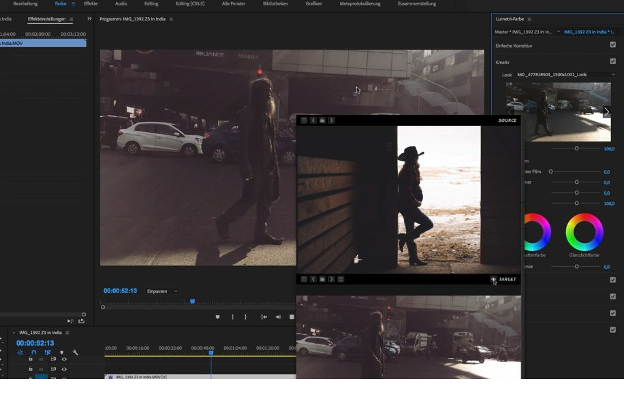
Task: Open folder browser in the SOURCE panel
Action: 322,120
